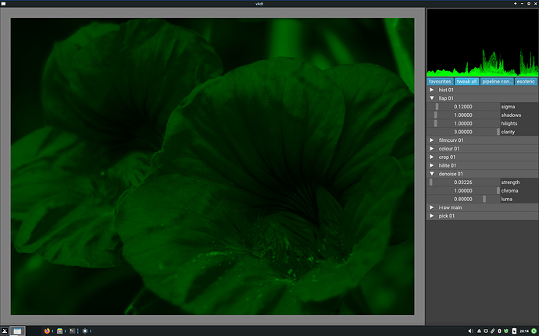Launch the terminal from the taskbar
Viewport: 539px width, 336px height.
pos(73,331)
